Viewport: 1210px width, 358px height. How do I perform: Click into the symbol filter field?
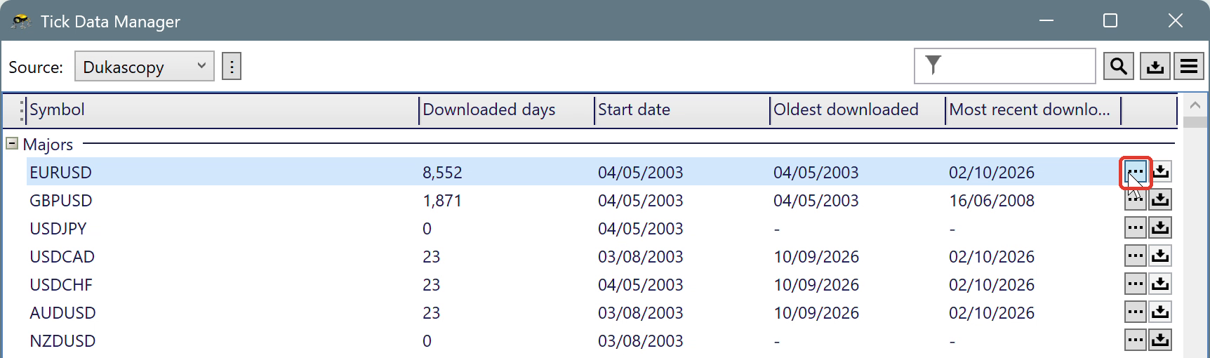pos(1005,66)
